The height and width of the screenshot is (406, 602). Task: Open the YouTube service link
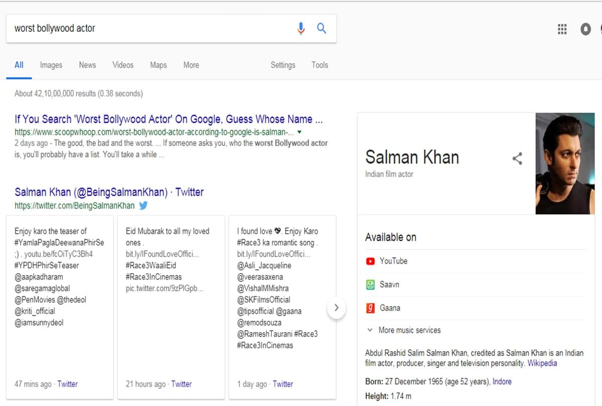coord(393,261)
